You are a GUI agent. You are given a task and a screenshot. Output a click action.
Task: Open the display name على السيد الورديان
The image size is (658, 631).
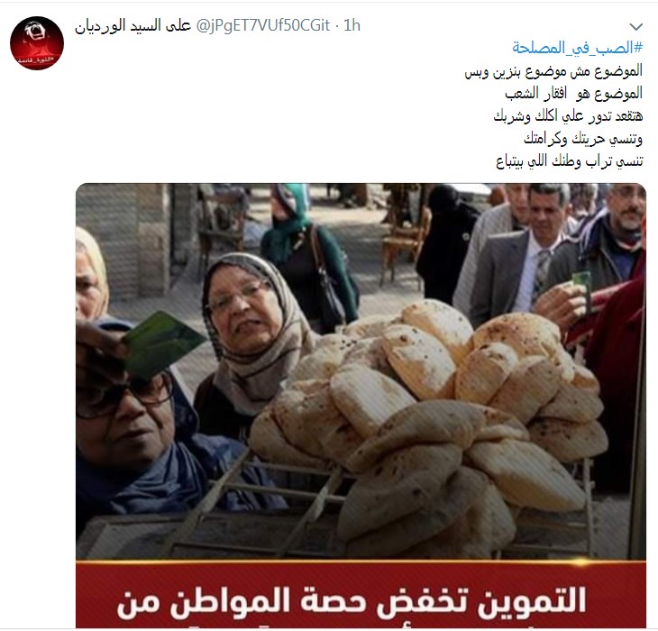[x=133, y=25]
